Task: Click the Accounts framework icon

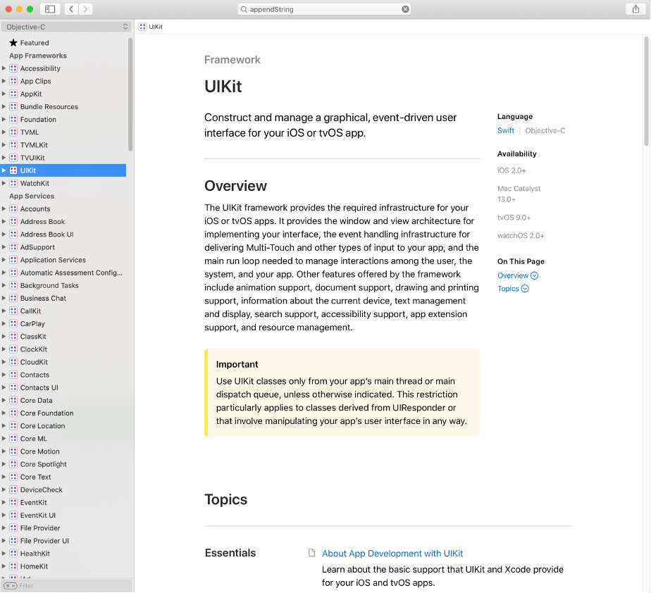Action: (x=13, y=208)
